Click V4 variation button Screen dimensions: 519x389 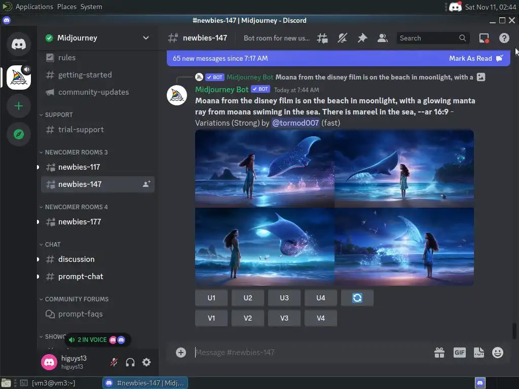point(320,318)
